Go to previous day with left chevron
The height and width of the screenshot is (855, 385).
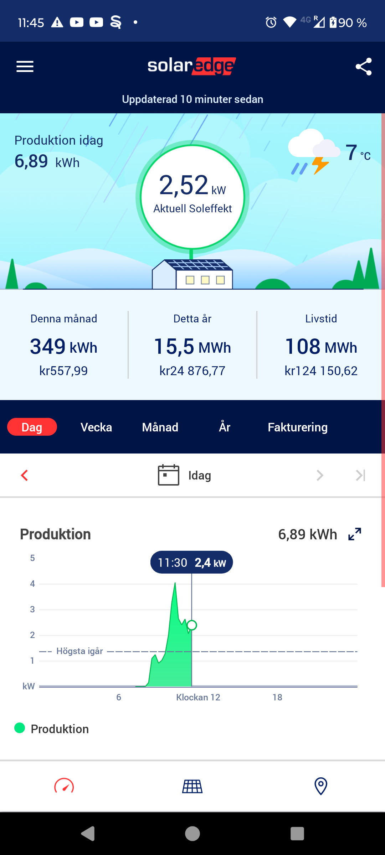(x=24, y=475)
